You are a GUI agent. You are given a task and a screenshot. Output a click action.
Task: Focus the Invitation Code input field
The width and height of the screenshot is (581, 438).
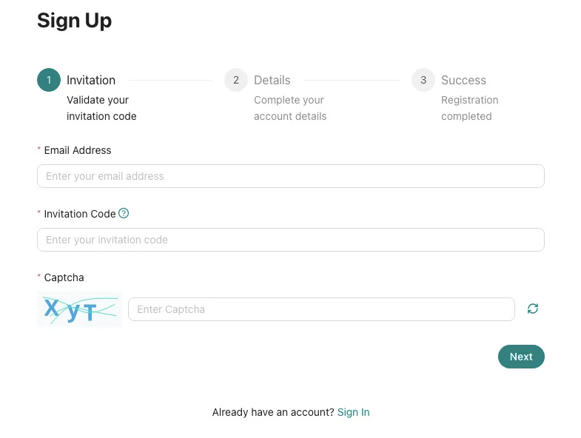[290, 240]
